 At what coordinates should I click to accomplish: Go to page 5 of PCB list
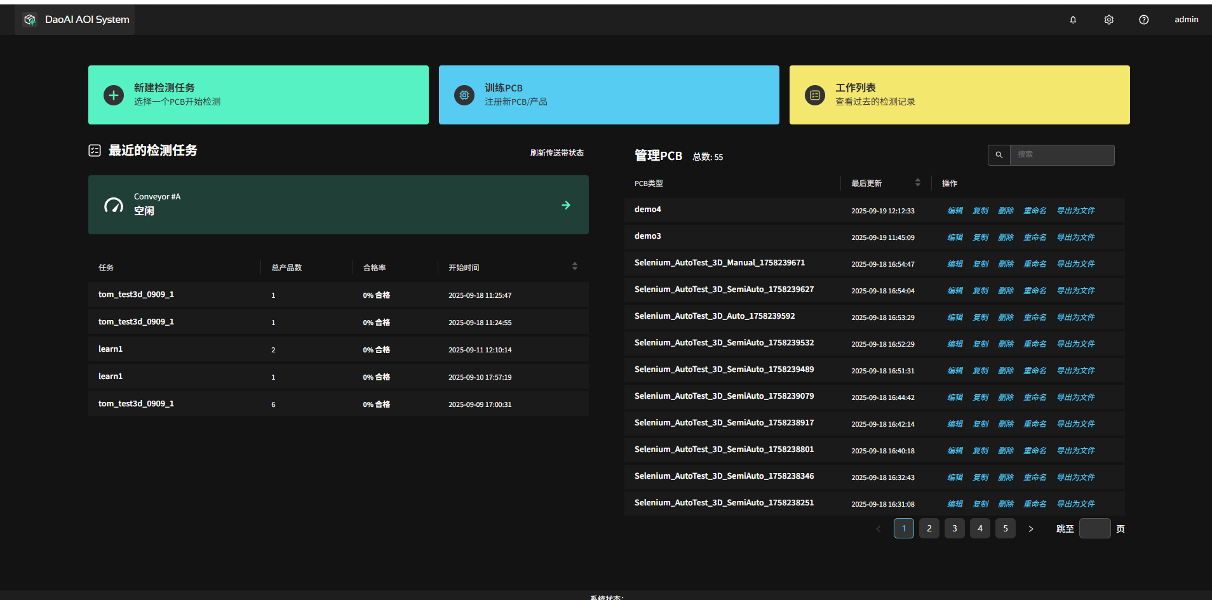(1005, 528)
